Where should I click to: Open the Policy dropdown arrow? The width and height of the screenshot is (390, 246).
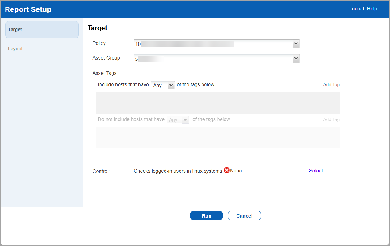tap(296, 44)
